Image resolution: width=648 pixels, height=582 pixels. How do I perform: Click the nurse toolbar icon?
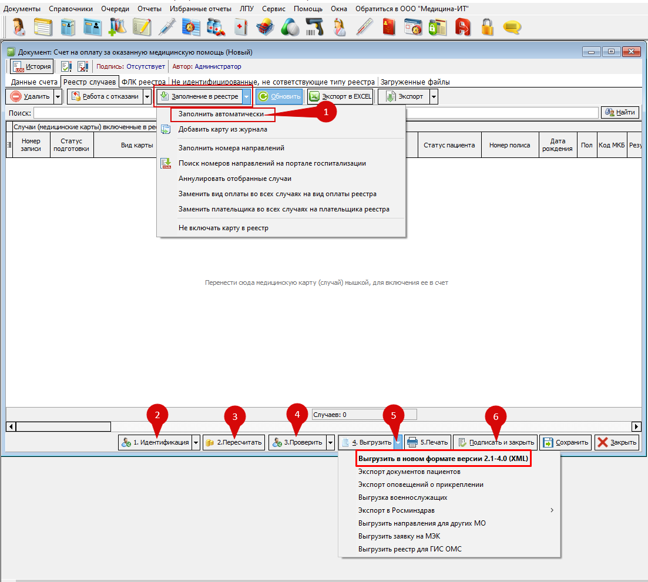click(340, 27)
